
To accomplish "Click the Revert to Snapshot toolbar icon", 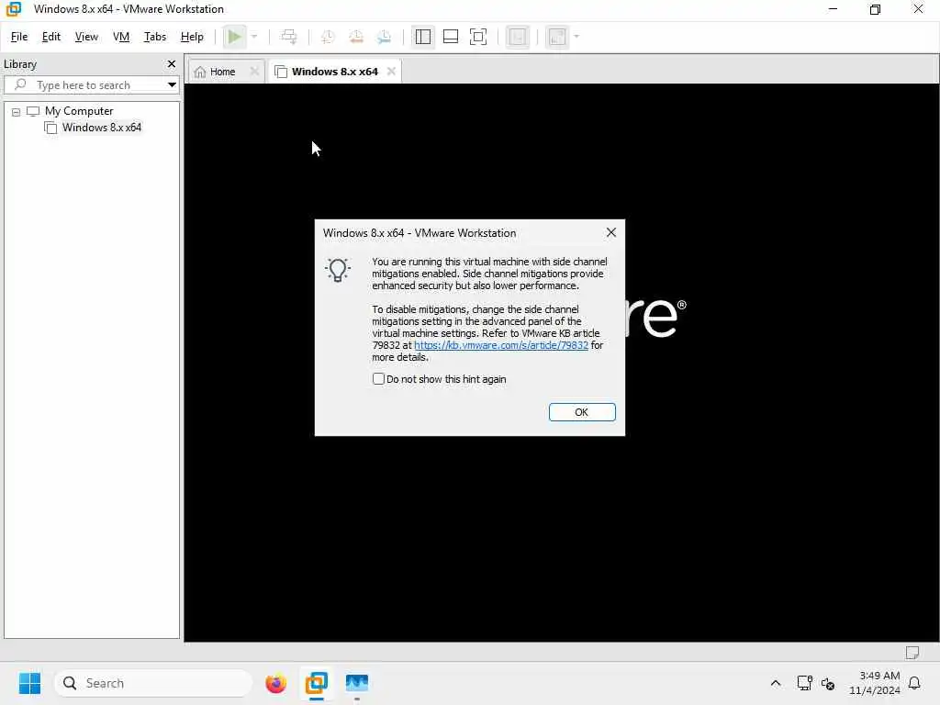I will [356, 37].
